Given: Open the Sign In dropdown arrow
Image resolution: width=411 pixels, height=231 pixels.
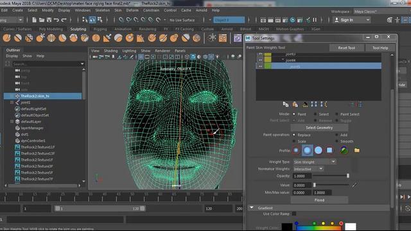Looking at the screenshot, I should click(368, 20).
